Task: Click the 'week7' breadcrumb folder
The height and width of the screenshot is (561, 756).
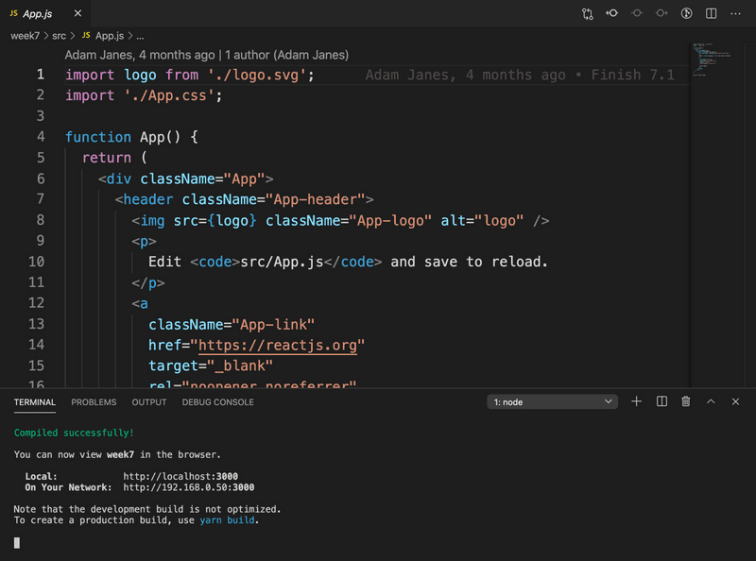Action: pyautogui.click(x=25, y=35)
